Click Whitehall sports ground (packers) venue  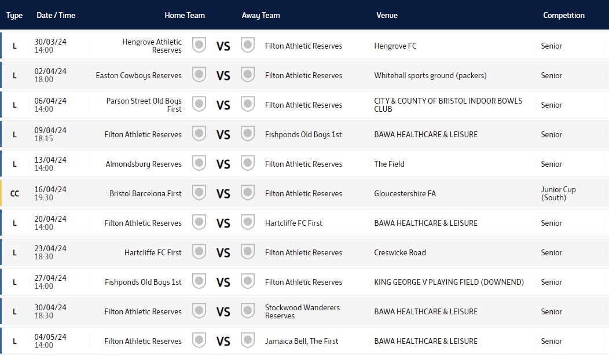pos(430,75)
